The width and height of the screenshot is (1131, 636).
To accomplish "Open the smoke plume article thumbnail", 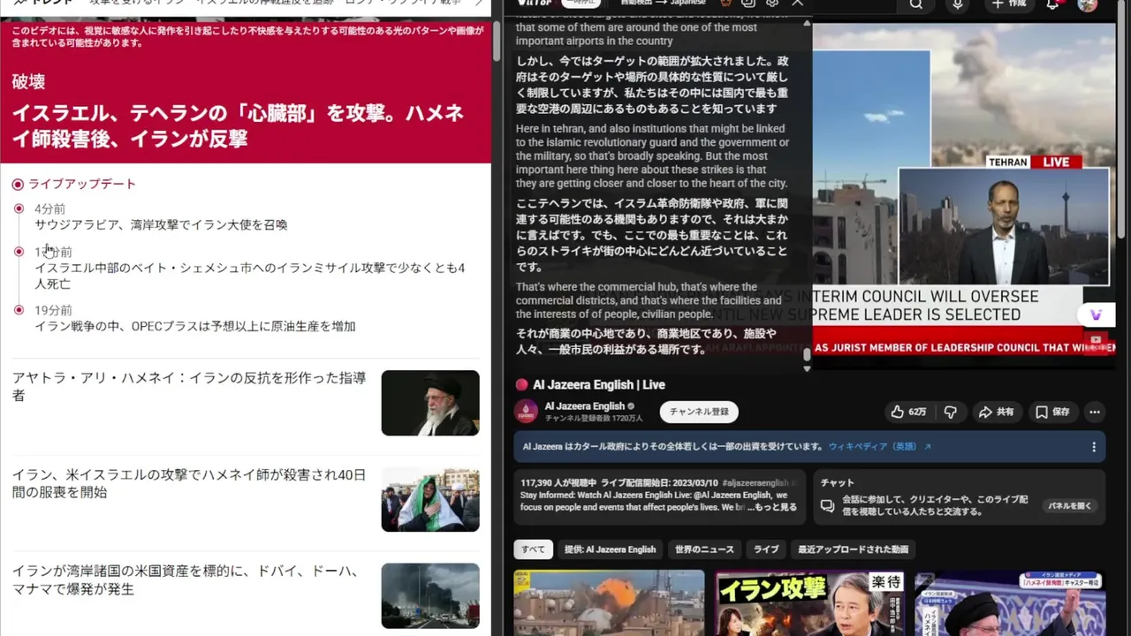I will click(430, 595).
